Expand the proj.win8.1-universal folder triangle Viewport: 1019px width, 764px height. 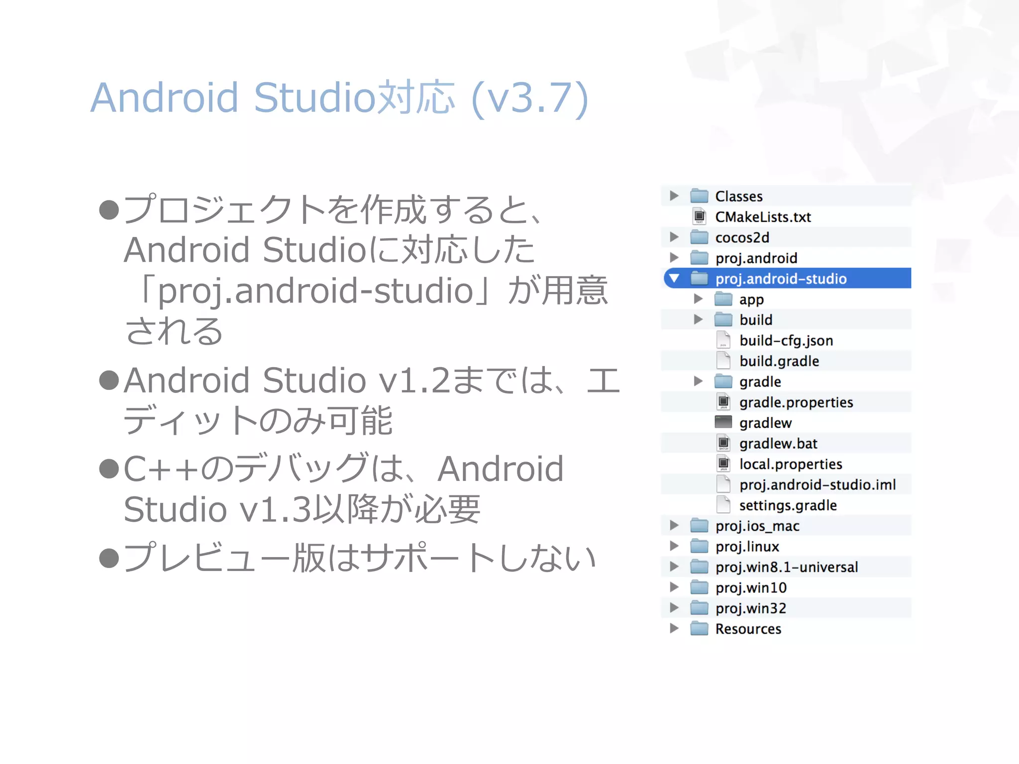674,567
